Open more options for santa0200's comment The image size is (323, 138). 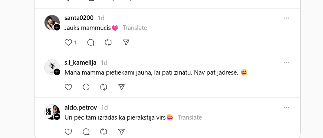(286, 18)
